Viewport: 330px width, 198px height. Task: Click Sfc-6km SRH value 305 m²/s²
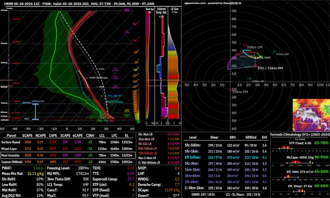[x=233, y=182]
